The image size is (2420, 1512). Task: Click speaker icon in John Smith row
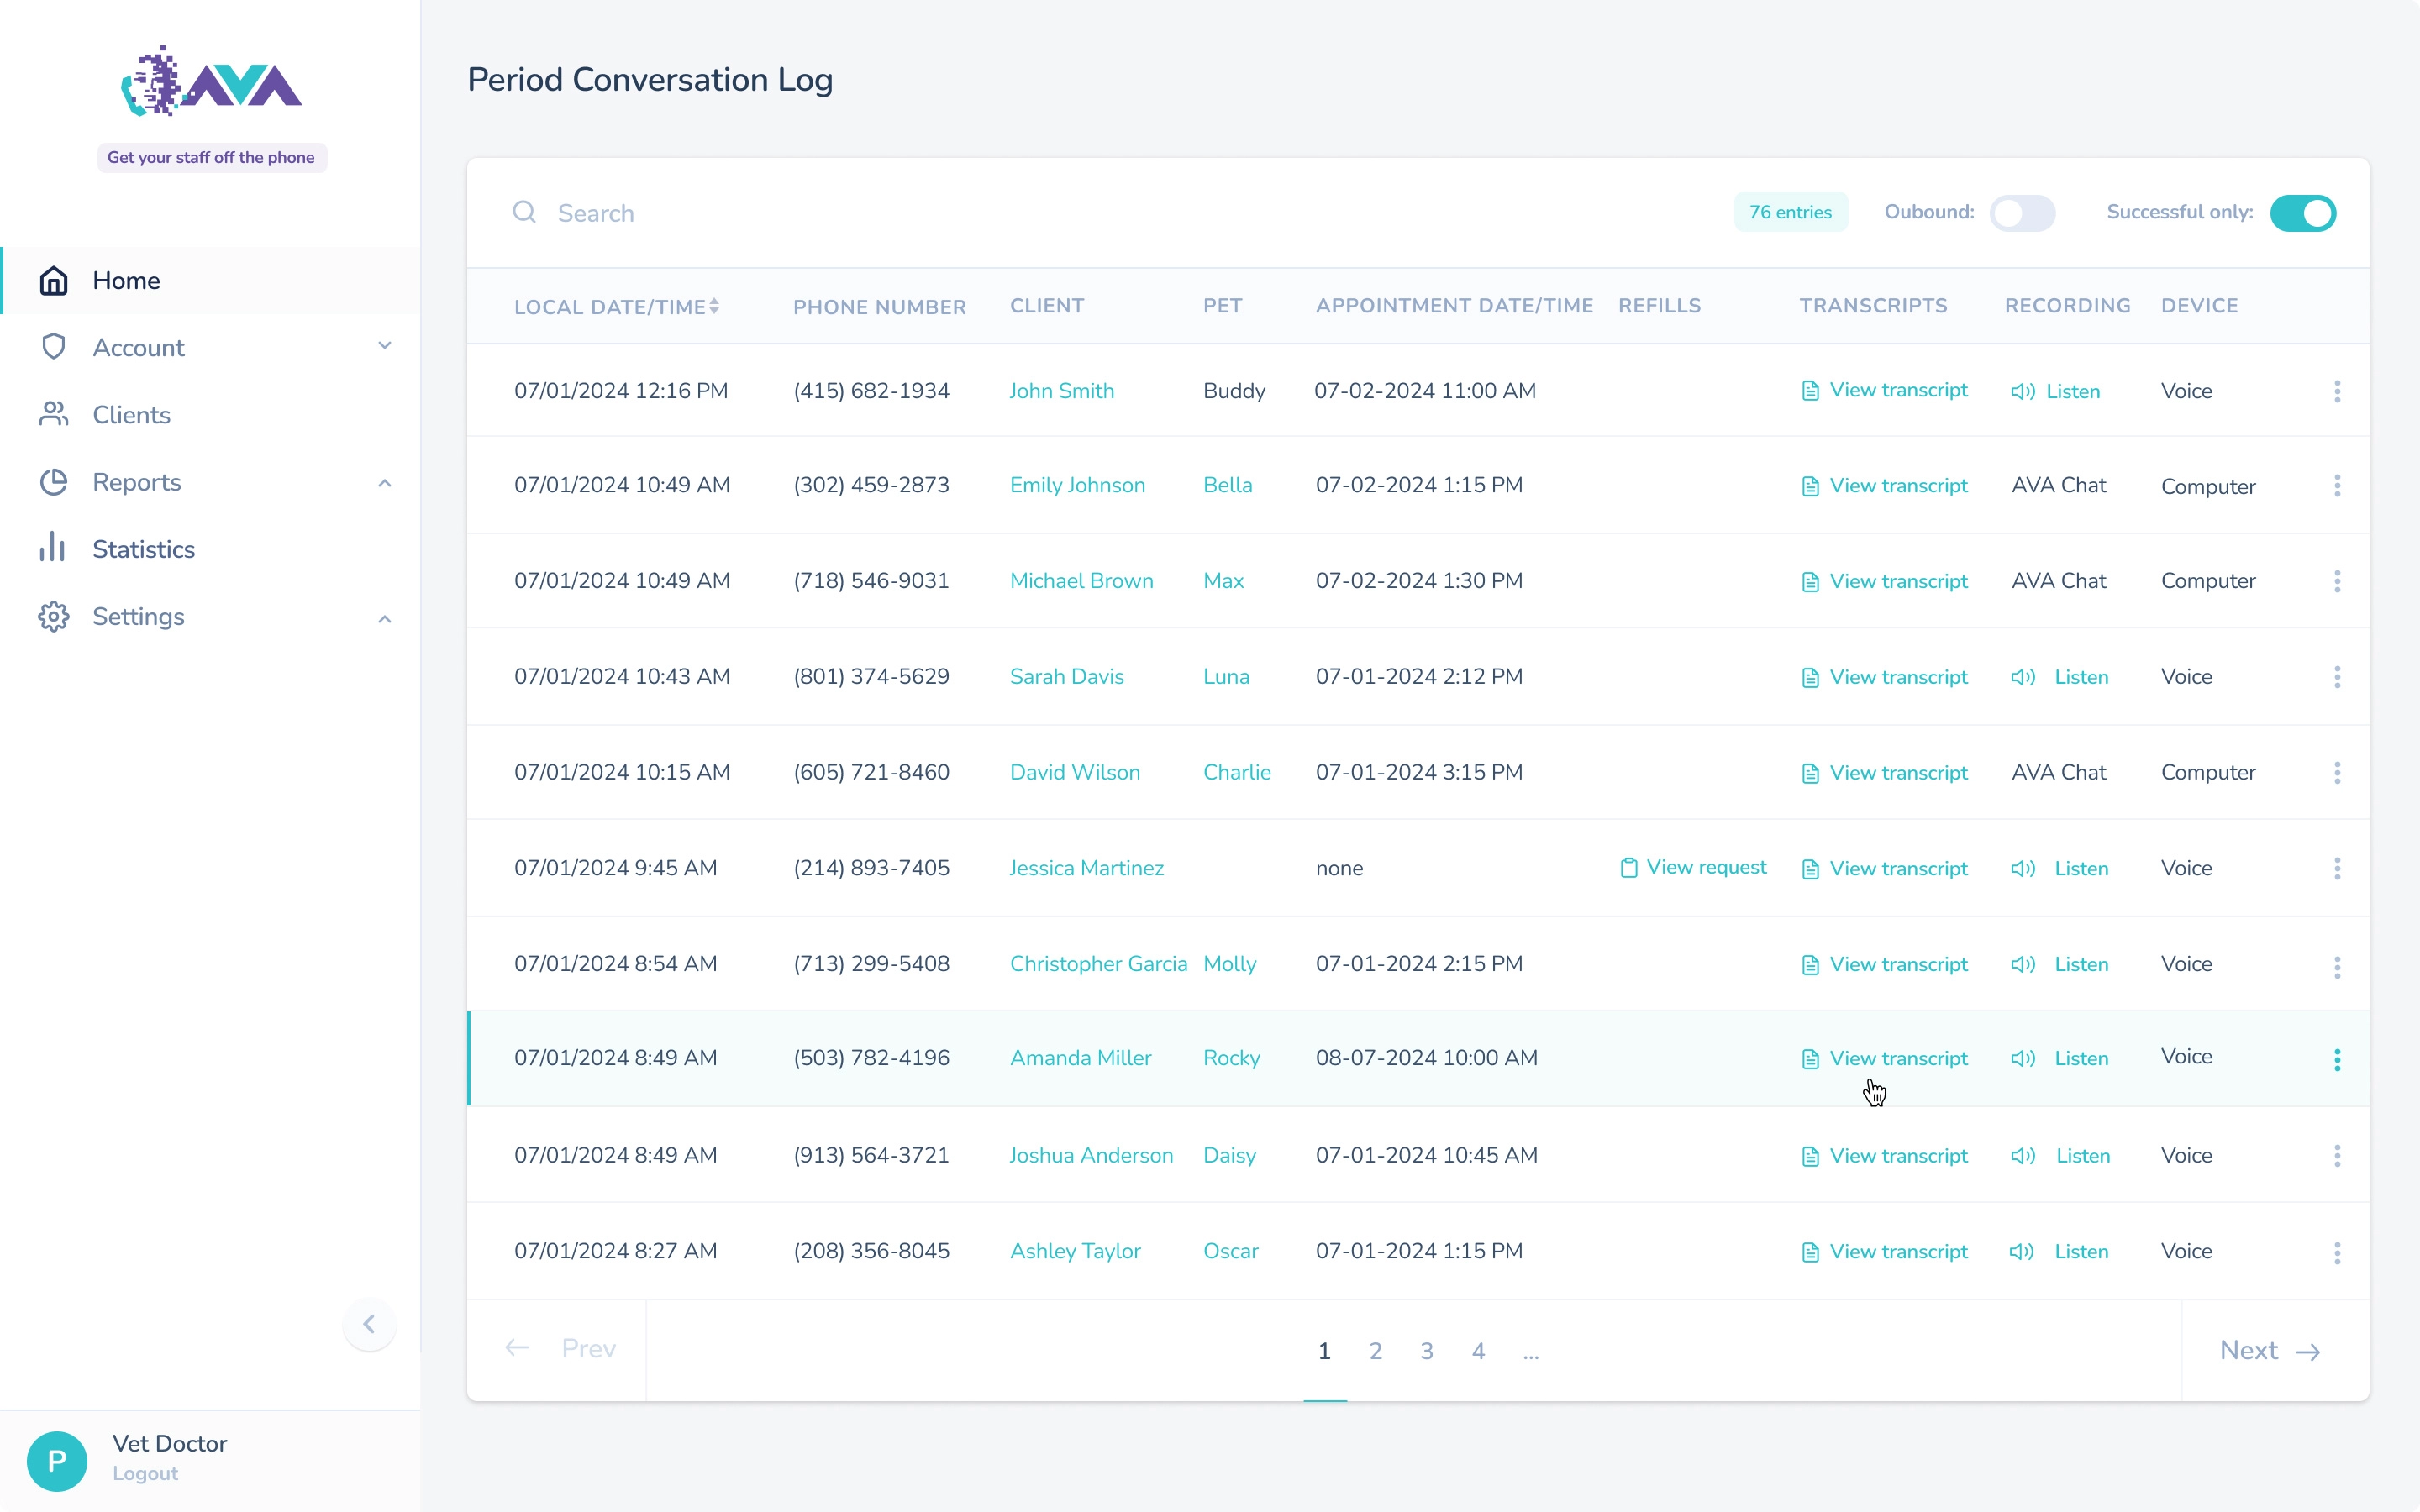2023,392
